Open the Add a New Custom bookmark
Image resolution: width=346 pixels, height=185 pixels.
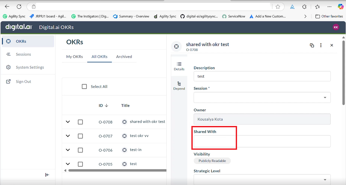(x=268, y=16)
